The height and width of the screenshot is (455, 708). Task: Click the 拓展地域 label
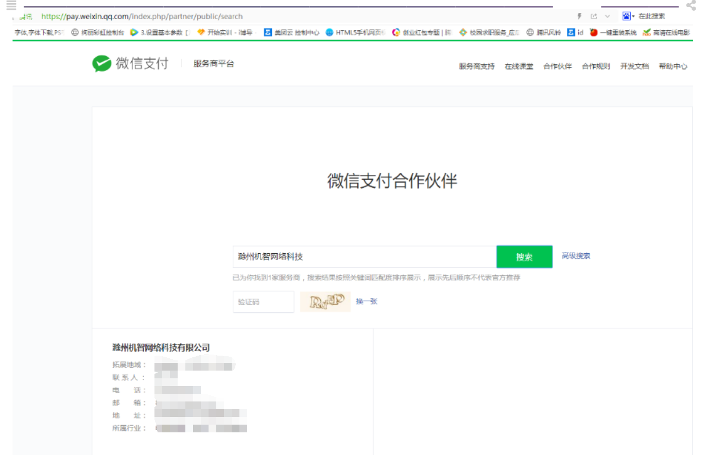click(x=129, y=365)
